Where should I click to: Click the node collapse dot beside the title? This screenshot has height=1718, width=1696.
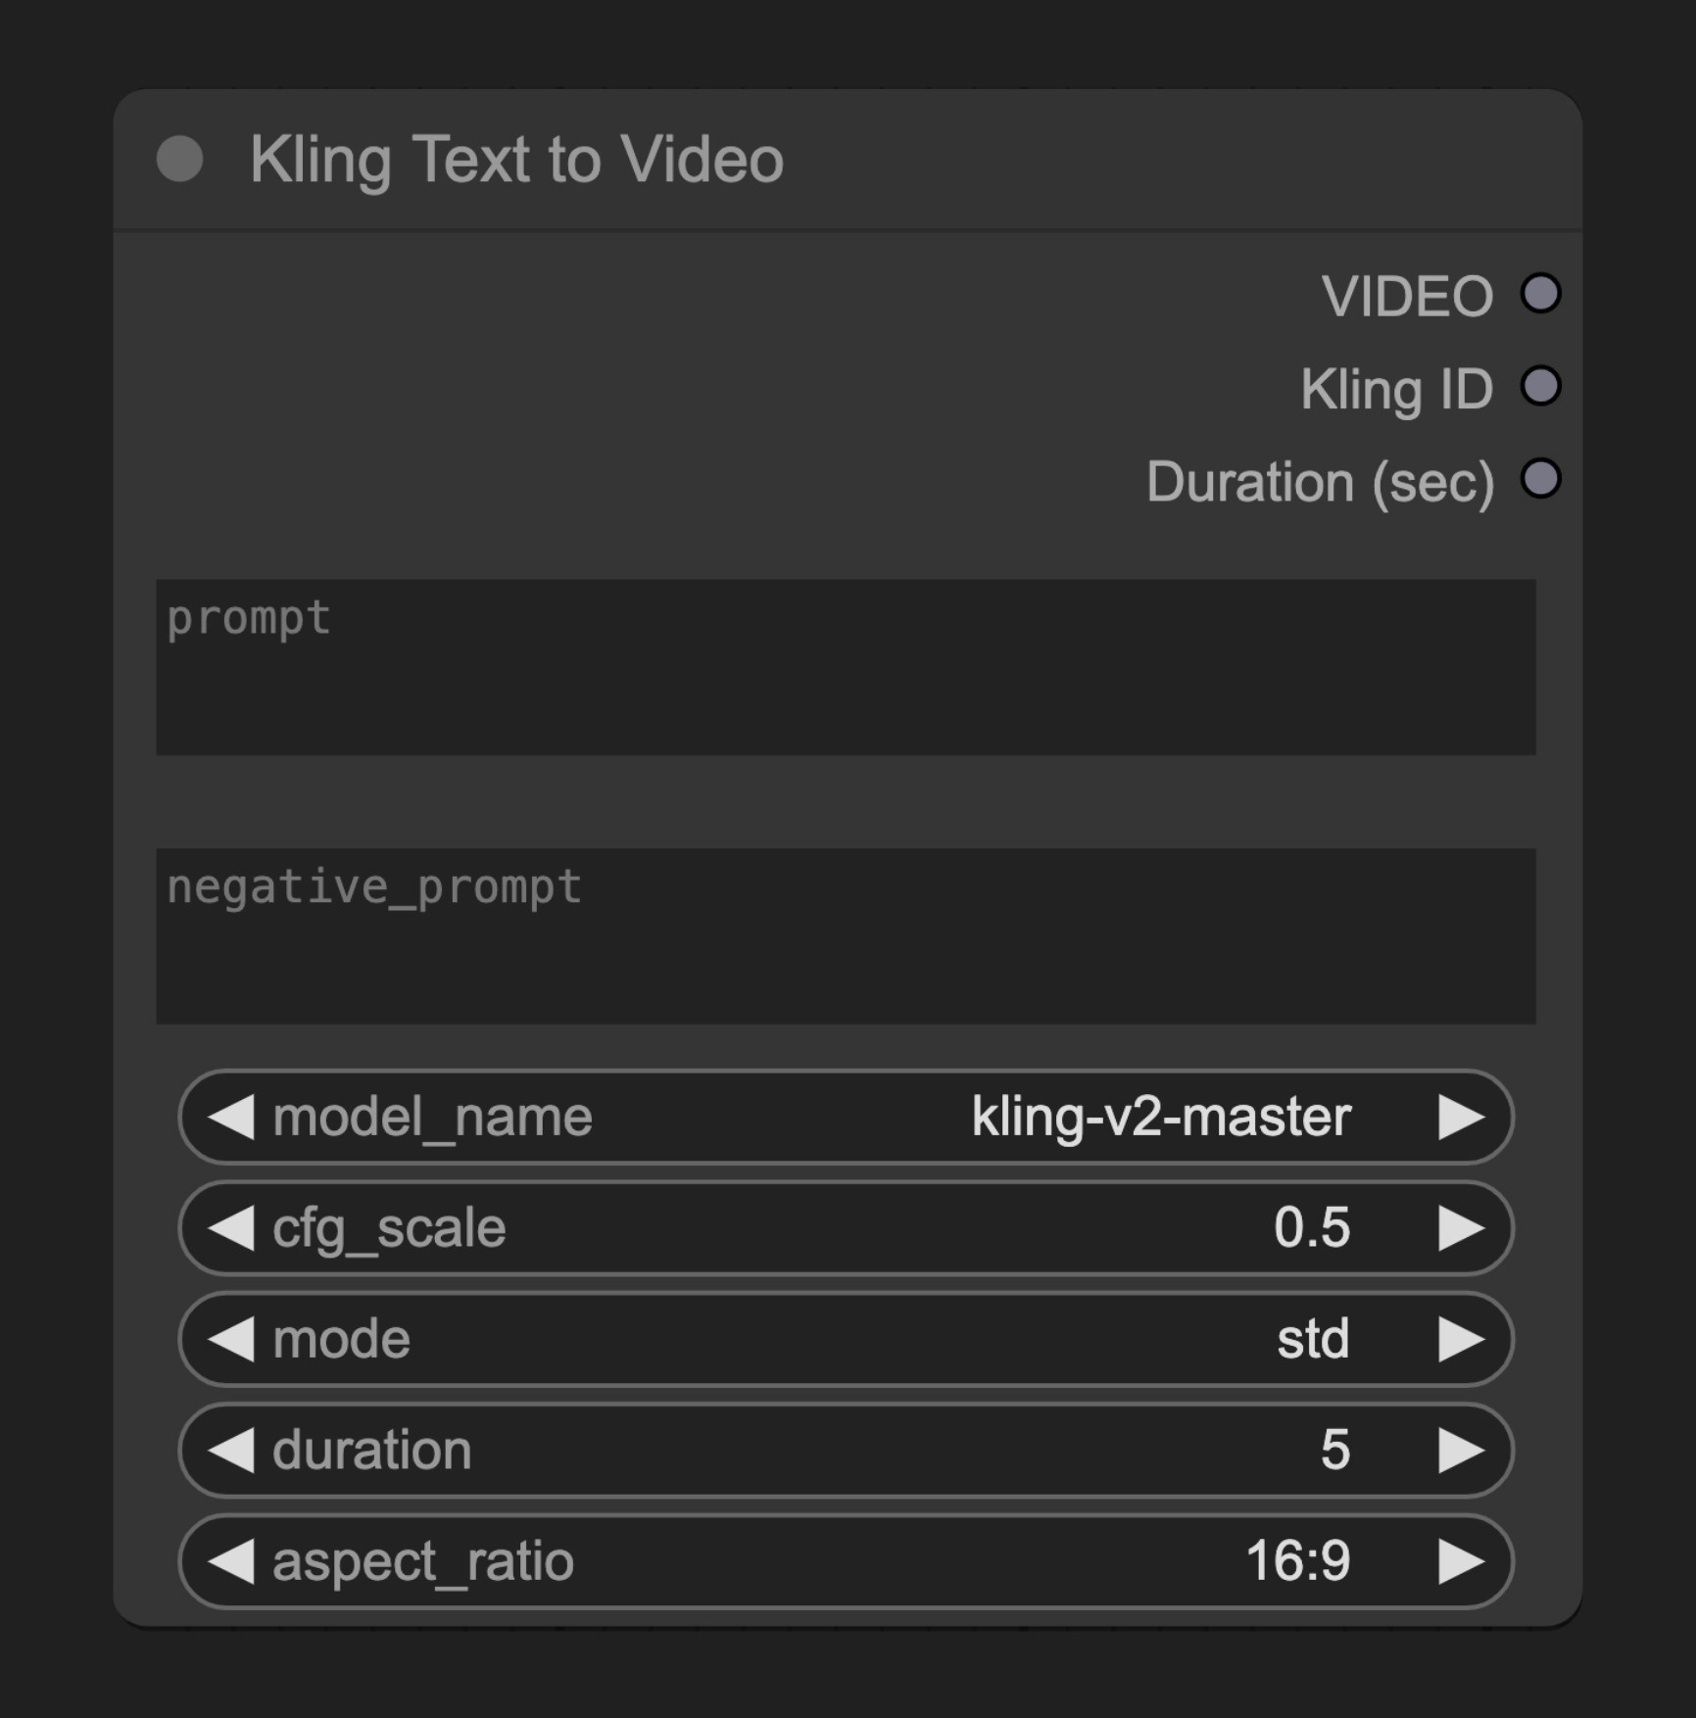[179, 159]
